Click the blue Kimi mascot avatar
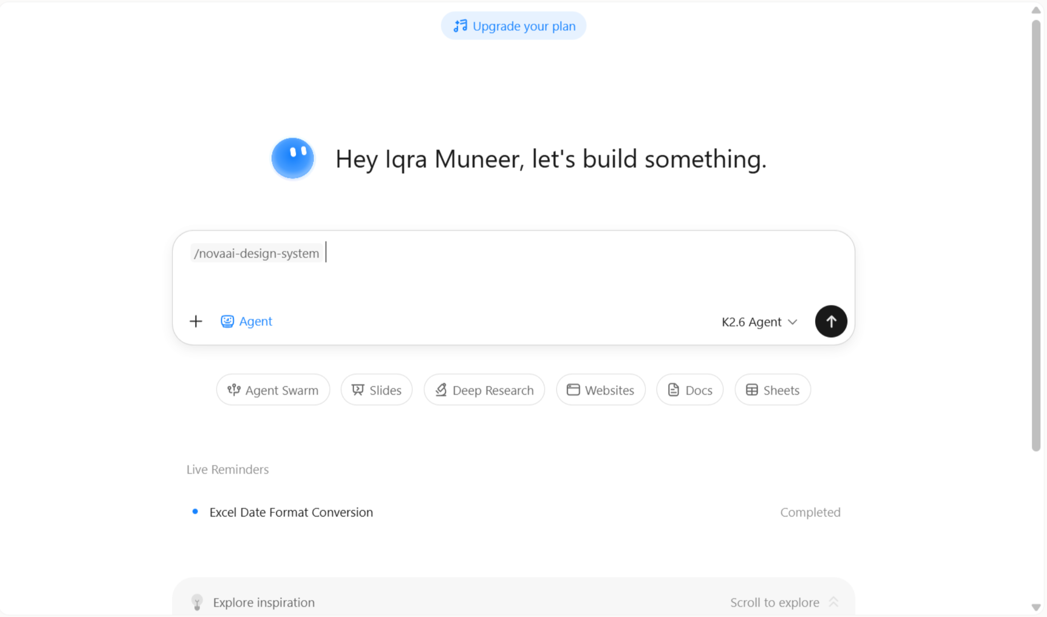This screenshot has width=1047, height=617. coord(292,158)
